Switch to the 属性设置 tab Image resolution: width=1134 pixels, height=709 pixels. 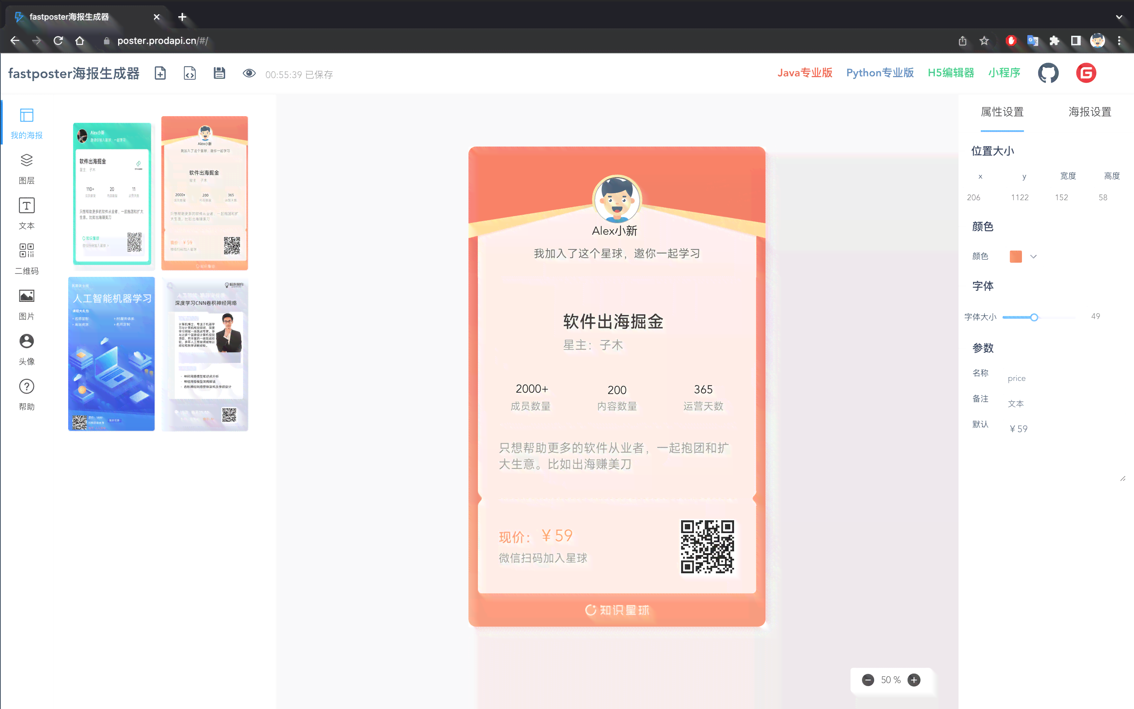pyautogui.click(x=1002, y=112)
